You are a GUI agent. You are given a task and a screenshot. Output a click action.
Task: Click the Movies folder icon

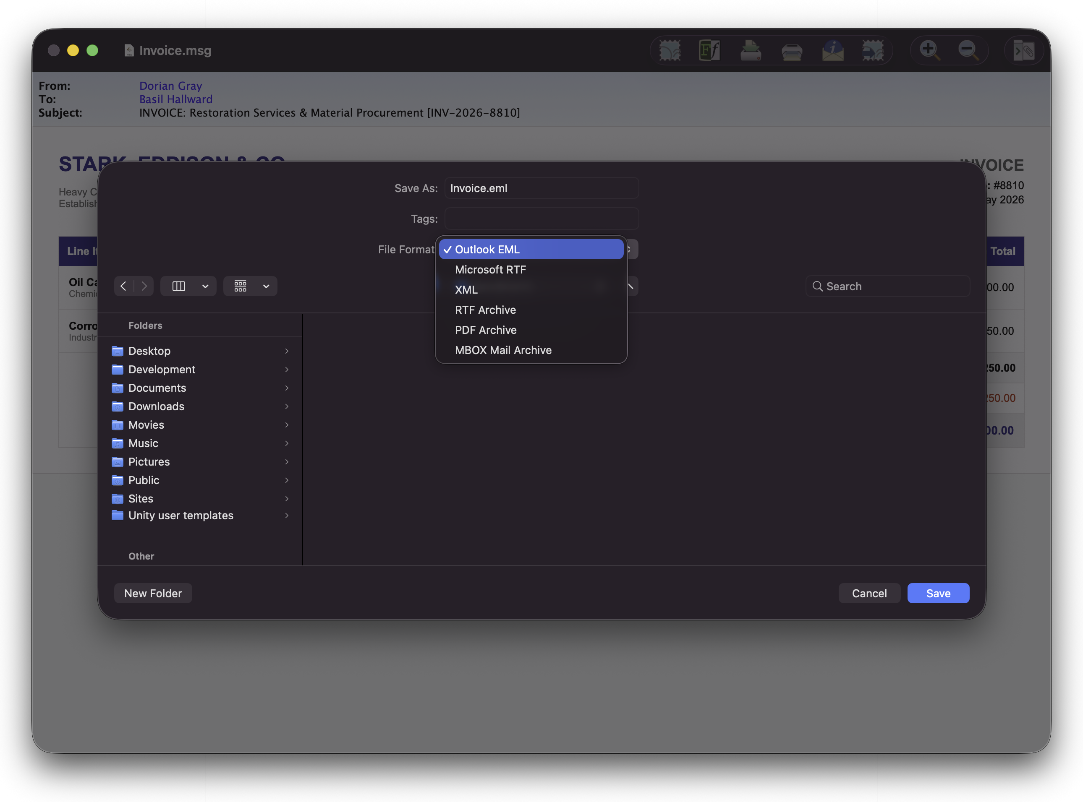(118, 425)
